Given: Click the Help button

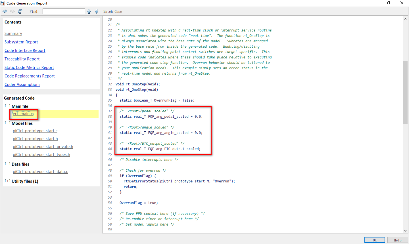Looking at the screenshot, I should coord(398,240).
